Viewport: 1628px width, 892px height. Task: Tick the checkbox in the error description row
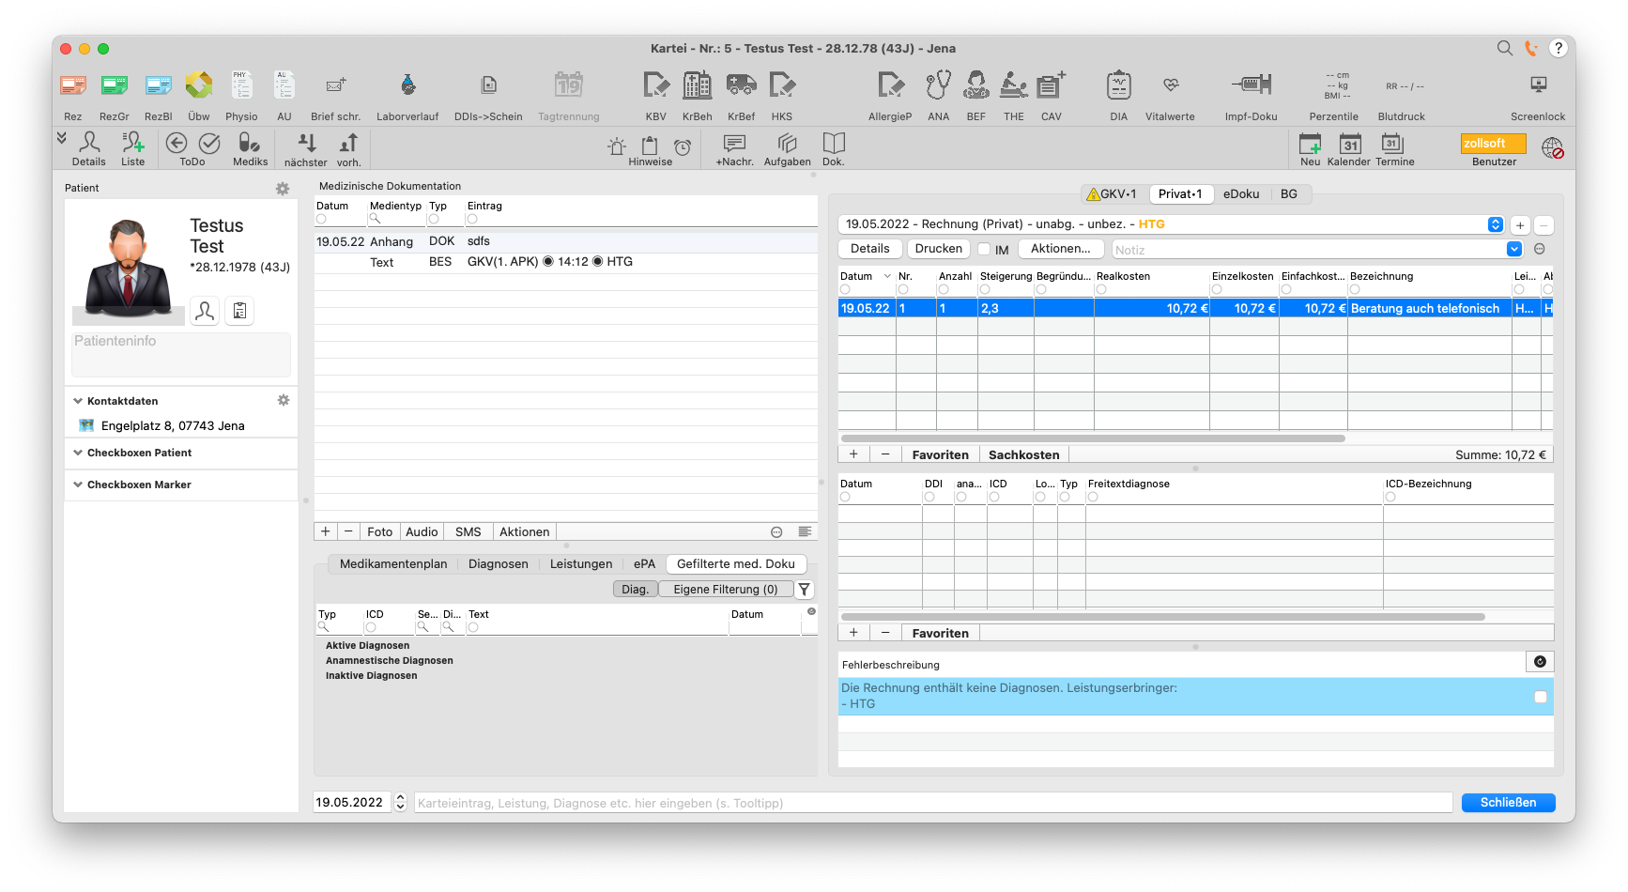coord(1540,697)
